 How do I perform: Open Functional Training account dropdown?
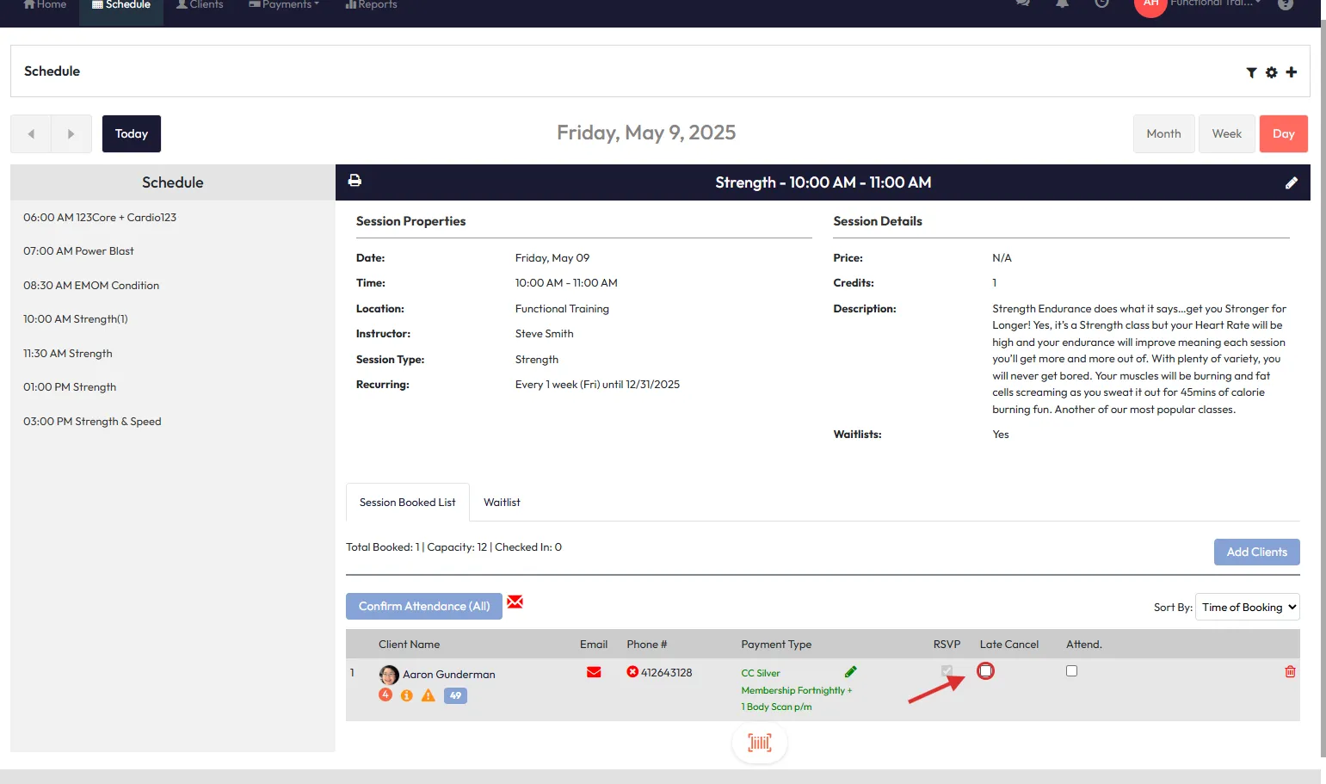coord(1213,4)
